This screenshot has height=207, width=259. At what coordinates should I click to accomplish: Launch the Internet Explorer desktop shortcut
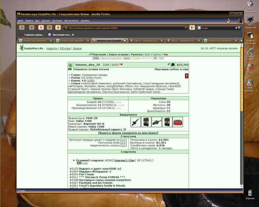(250, 54)
